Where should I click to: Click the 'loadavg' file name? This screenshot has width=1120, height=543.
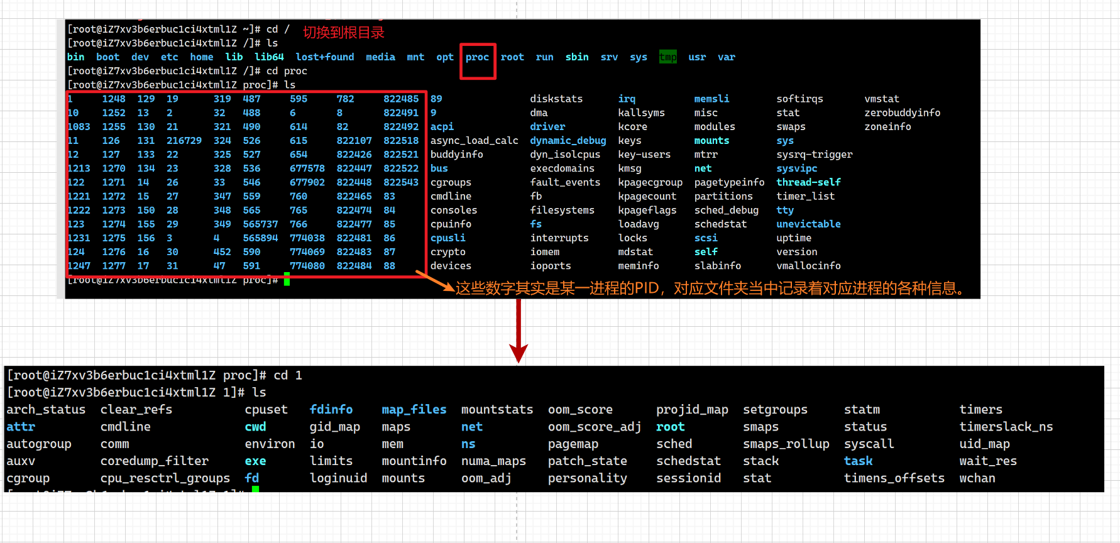coord(639,224)
